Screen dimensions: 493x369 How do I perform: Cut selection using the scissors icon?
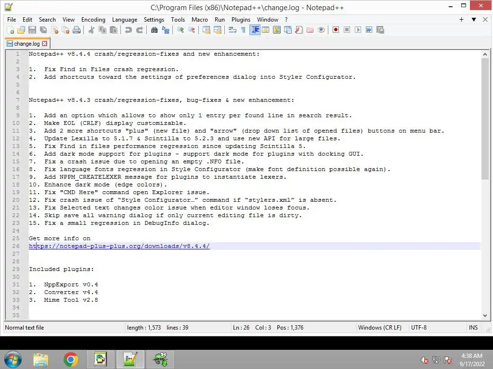91,30
